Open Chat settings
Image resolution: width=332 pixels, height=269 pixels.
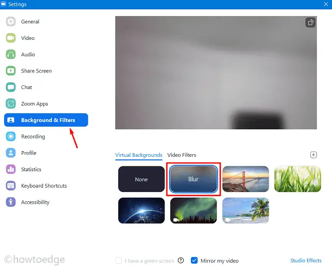click(x=46, y=87)
